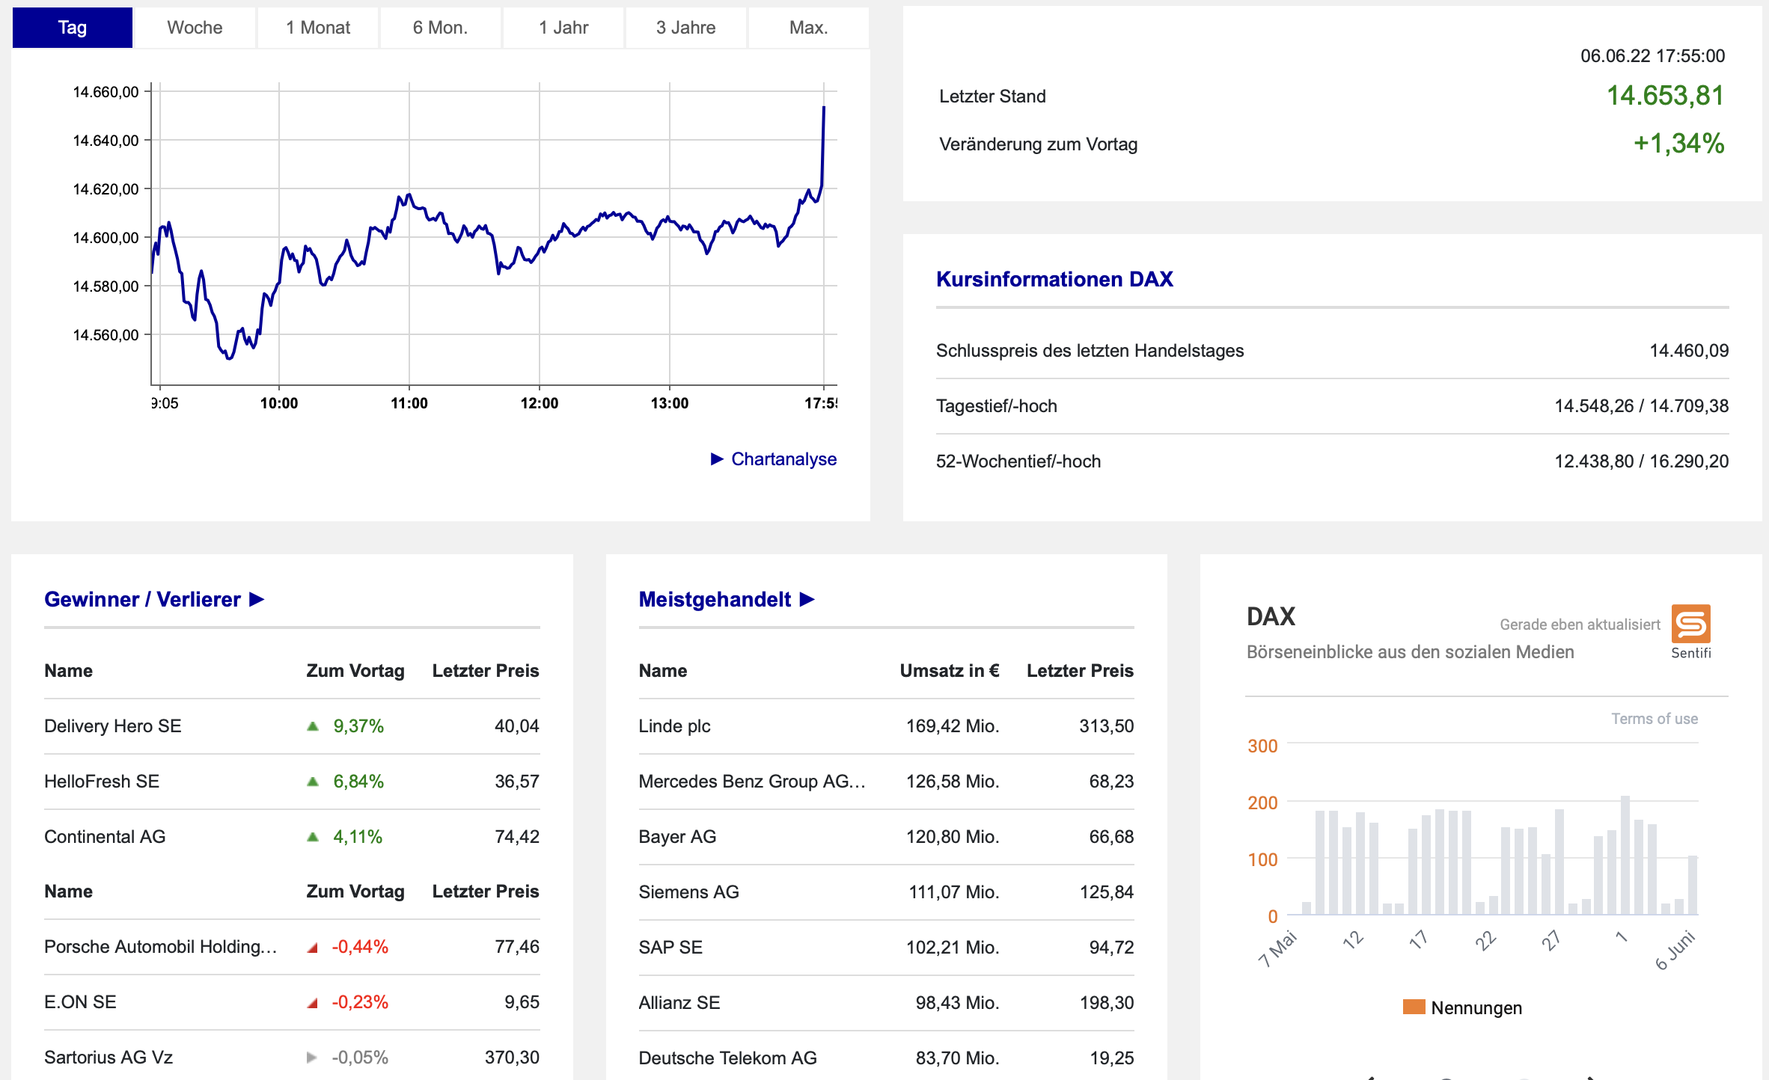This screenshot has height=1080, width=1769.
Task: Click the orange Nennungen legend swatch
Action: point(1414,1007)
